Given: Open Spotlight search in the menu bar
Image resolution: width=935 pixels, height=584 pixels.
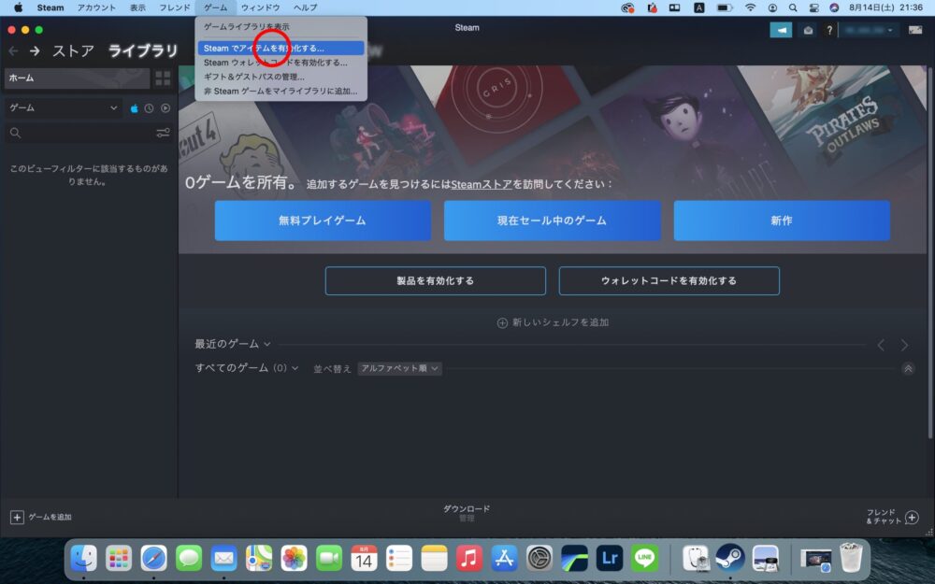Looking at the screenshot, I should (x=793, y=7).
